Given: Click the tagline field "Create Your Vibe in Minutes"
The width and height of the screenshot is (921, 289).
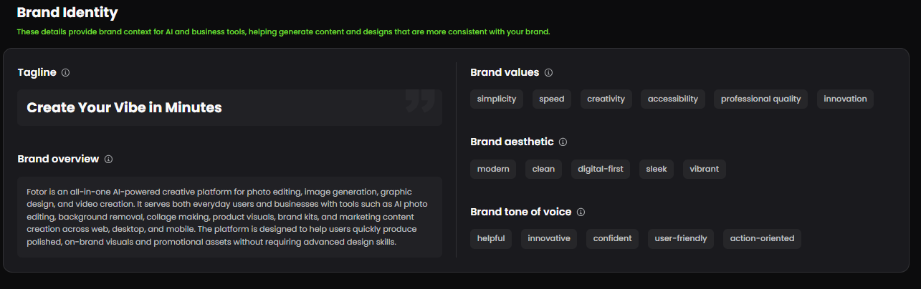Looking at the screenshot, I should 229,107.
